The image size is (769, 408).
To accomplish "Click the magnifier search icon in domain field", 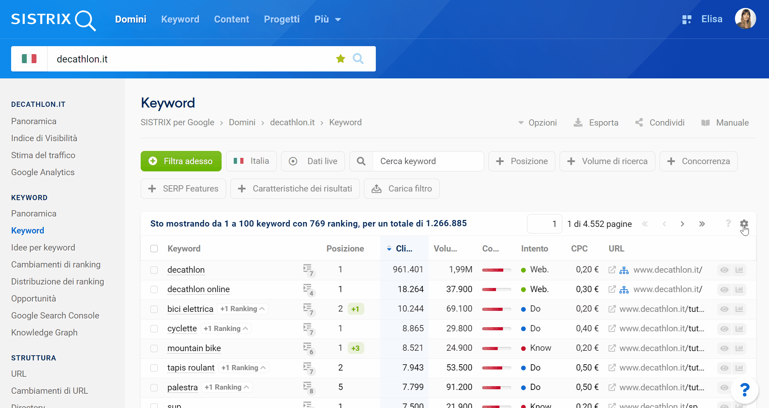I will pyautogui.click(x=358, y=59).
